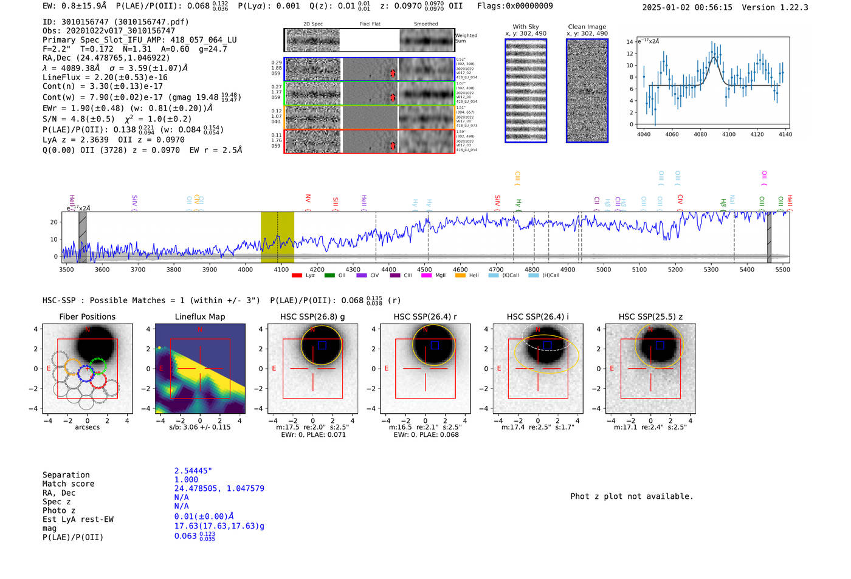
Task: Click the Separation value 2.54445"
Action: coord(193,471)
